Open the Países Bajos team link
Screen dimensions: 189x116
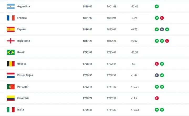click(x=25, y=75)
